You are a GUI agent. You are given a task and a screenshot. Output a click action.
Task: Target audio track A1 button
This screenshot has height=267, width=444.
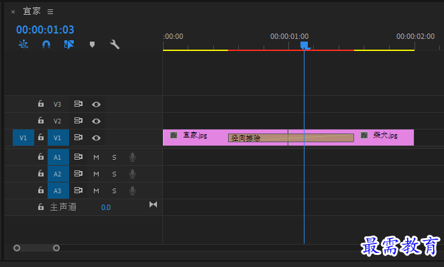[x=58, y=157]
